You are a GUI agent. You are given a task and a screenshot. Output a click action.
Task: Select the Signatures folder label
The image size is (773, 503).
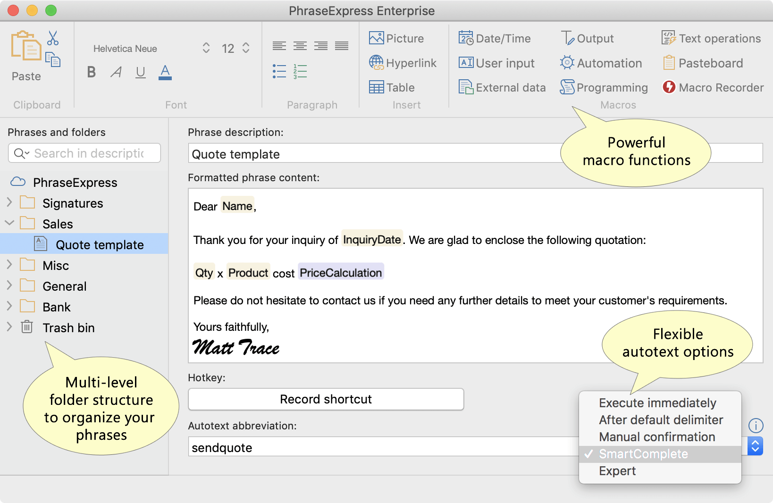[x=73, y=203]
